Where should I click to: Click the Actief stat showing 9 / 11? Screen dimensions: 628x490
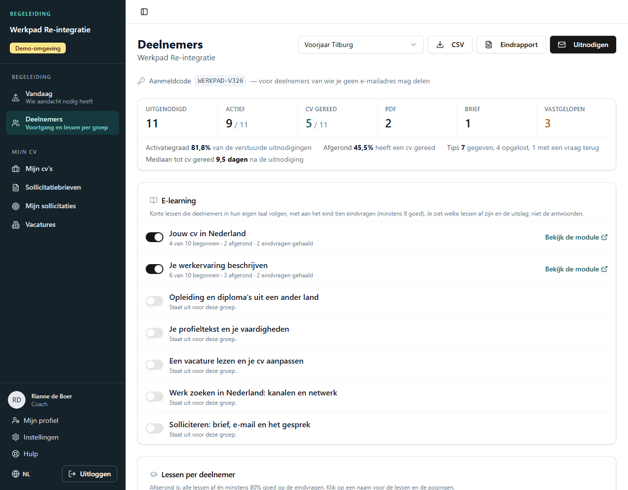coord(258,118)
